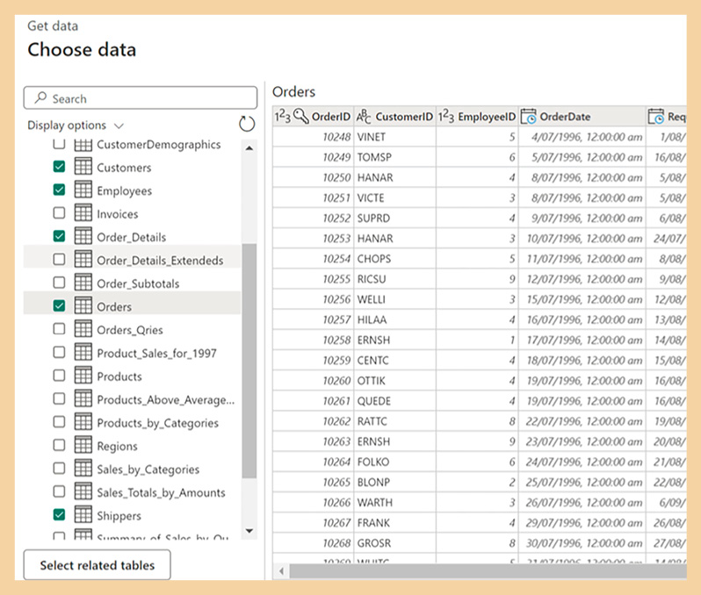Viewport: 701px width, 595px height.
Task: Check the Invoices table checkbox
Action: (x=59, y=213)
